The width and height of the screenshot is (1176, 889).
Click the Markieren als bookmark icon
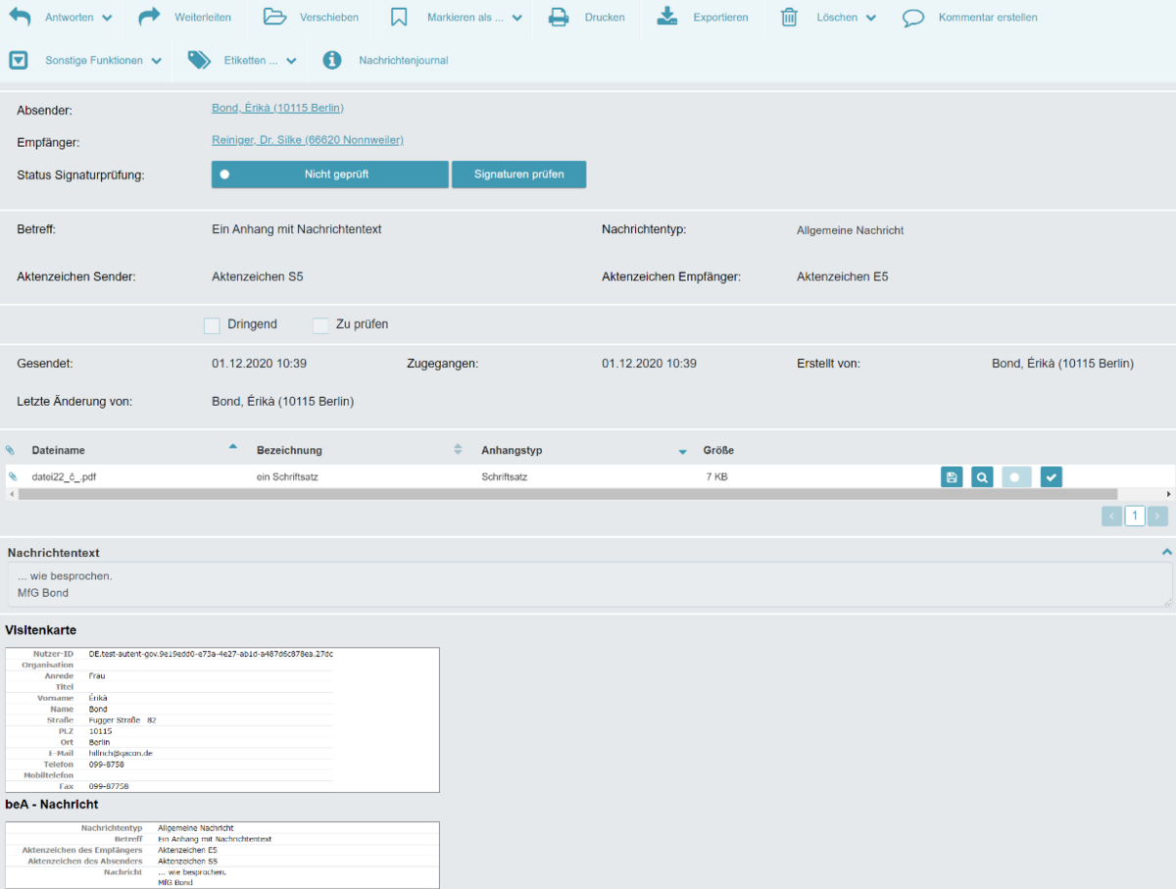[x=398, y=17]
